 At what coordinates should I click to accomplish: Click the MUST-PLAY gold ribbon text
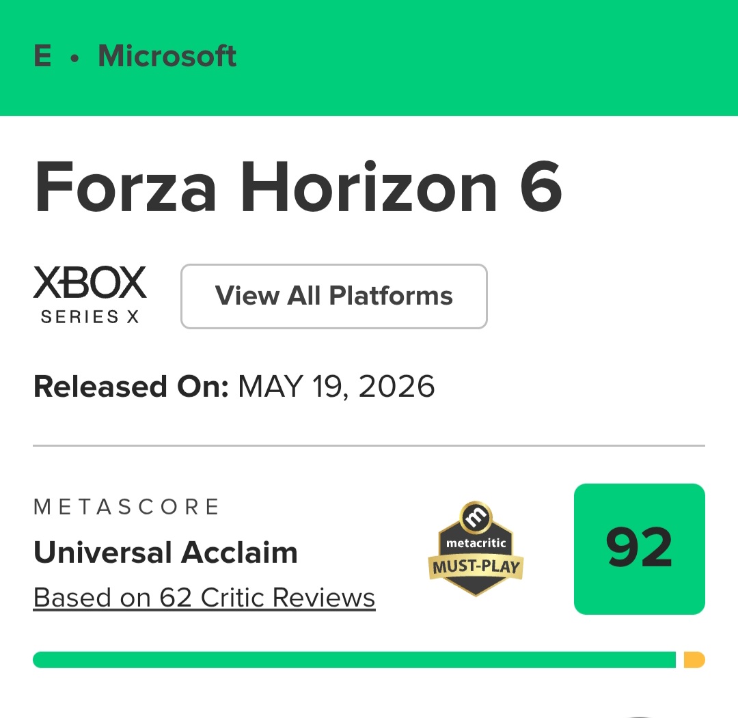pyautogui.click(x=476, y=566)
